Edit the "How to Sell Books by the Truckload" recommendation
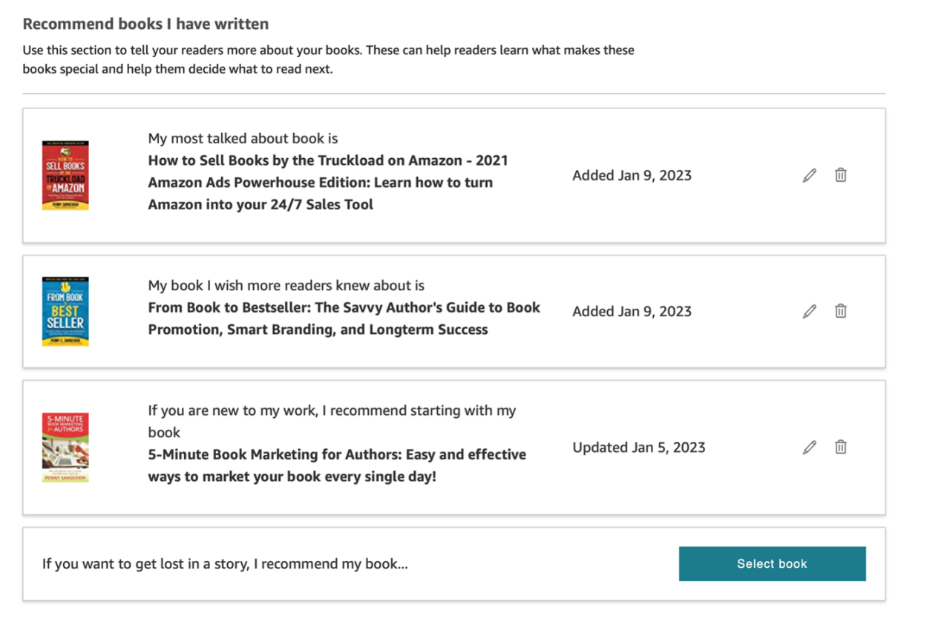Viewport: 950px width, 625px height. pos(809,175)
